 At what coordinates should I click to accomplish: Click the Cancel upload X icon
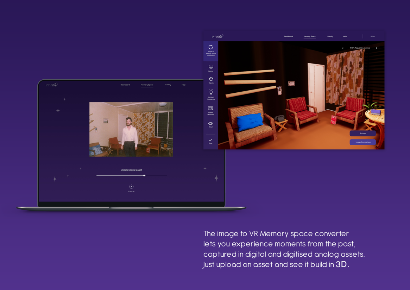[x=131, y=187]
